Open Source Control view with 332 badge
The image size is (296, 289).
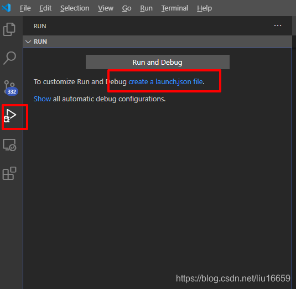[x=11, y=88]
